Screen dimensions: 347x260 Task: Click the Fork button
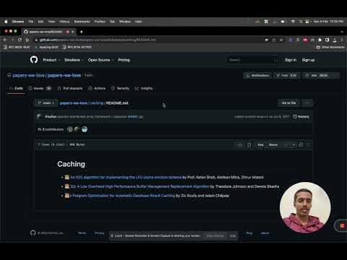pyautogui.click(x=287, y=75)
